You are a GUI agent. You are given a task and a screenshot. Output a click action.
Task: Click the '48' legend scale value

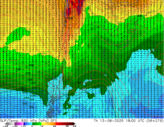pos(74,126)
